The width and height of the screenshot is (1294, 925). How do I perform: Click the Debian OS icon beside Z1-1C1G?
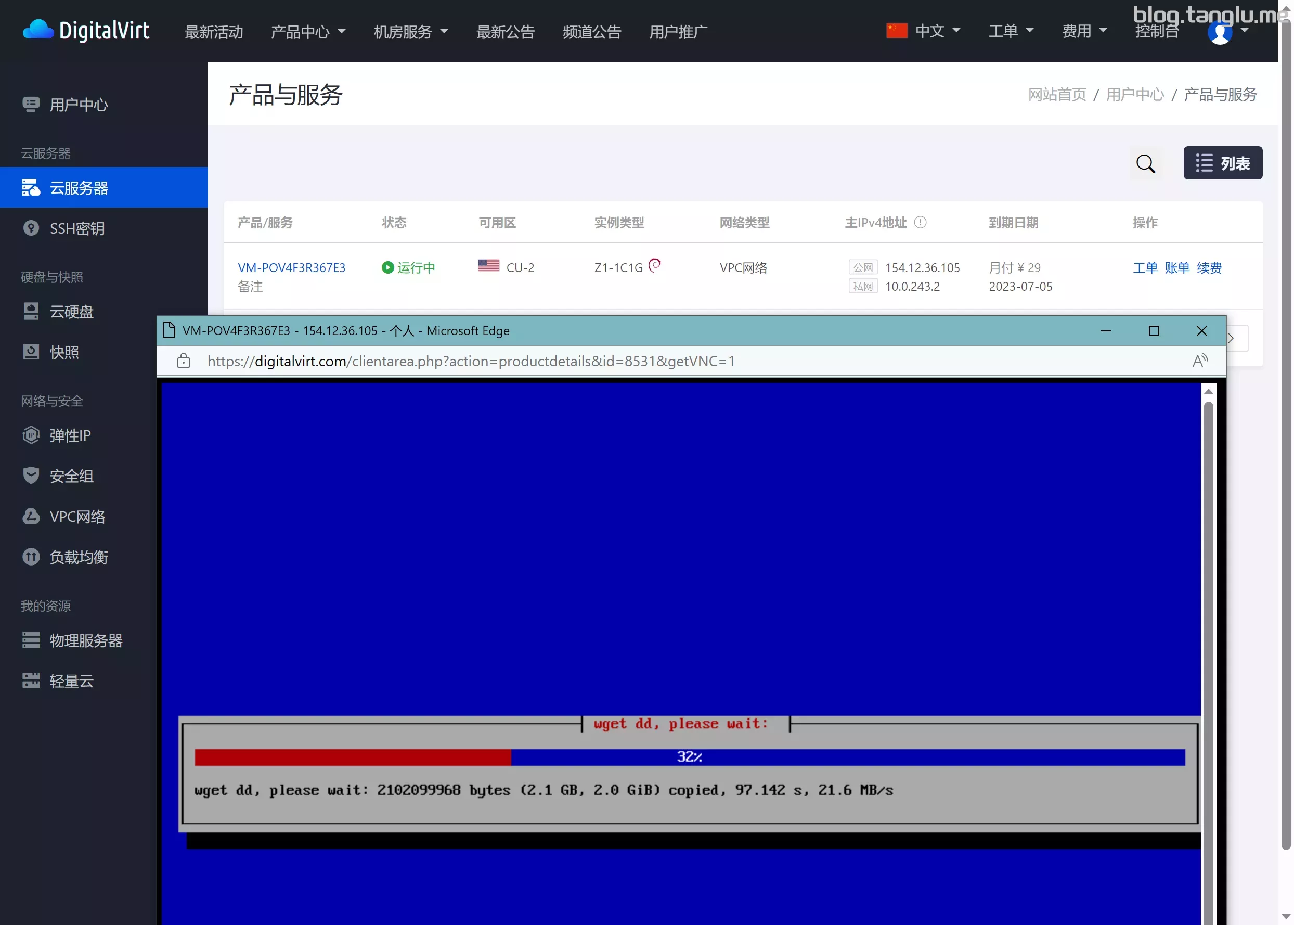pyautogui.click(x=655, y=265)
